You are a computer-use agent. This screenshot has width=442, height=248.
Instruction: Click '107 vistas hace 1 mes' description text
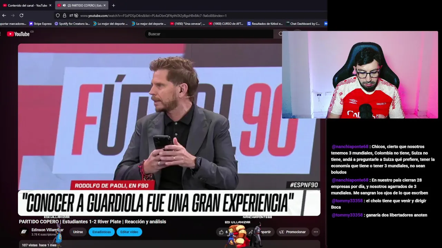[x=39, y=245]
